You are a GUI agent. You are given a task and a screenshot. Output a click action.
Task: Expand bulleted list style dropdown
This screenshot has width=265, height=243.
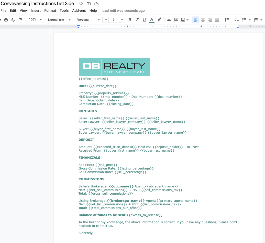[250, 20]
